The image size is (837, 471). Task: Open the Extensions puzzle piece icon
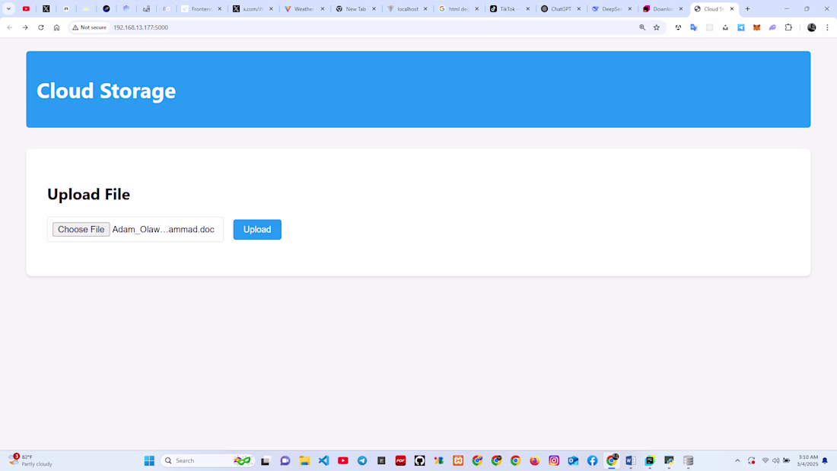tap(788, 27)
